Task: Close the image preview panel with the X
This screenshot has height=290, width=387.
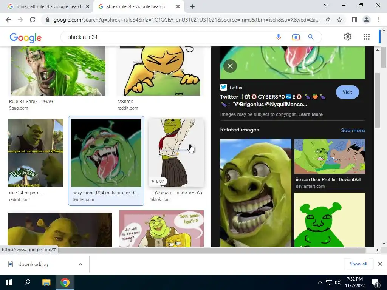Action: point(230,66)
